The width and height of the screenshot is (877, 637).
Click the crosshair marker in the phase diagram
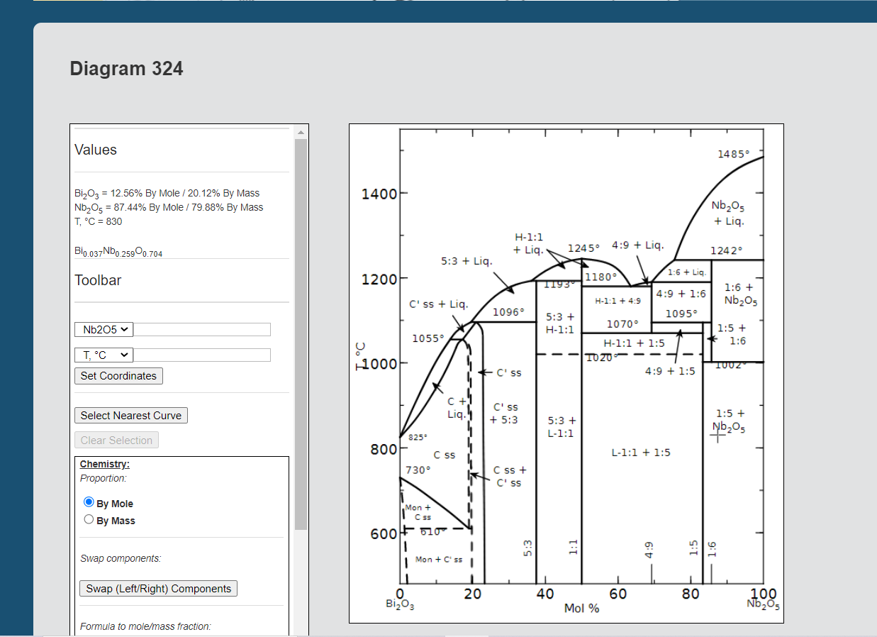click(717, 437)
